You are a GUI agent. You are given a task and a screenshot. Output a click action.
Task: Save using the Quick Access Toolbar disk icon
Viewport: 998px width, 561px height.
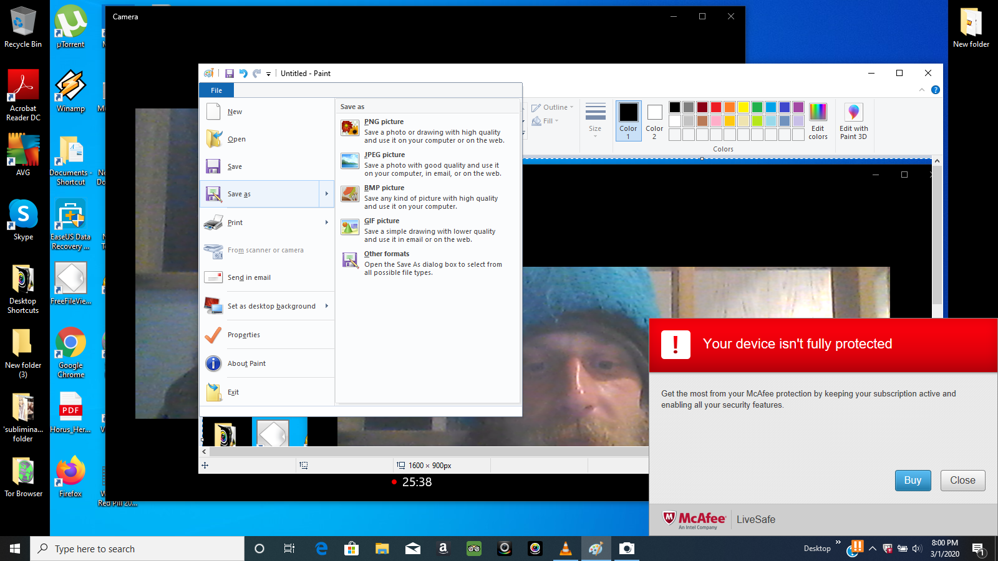(x=230, y=73)
